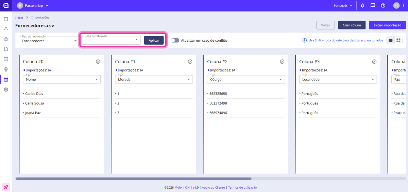Open the three-dot menu beside the avatar
Viewport: 408px width, 192px height.
[404, 5]
